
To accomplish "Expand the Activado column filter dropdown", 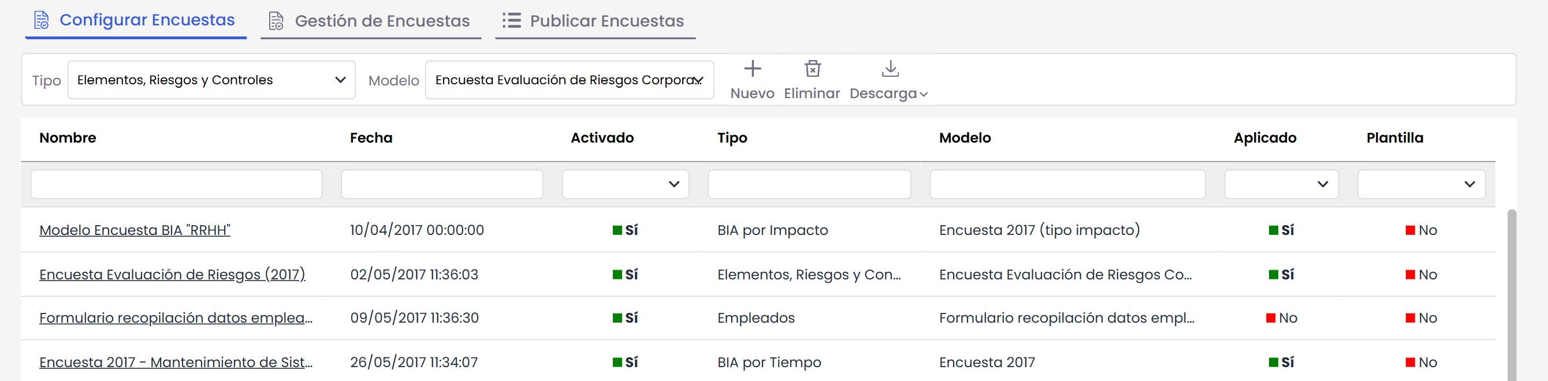I will tap(625, 184).
